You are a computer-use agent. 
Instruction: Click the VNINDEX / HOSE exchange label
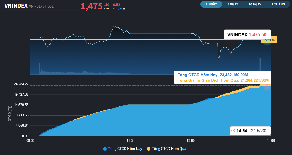pos(41,6)
